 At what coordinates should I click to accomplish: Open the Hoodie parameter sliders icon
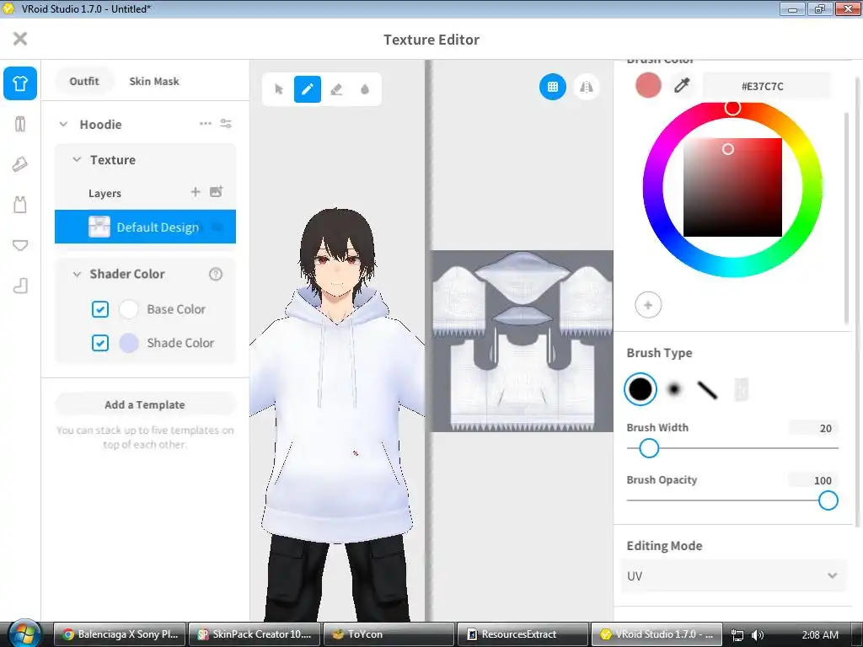point(226,124)
